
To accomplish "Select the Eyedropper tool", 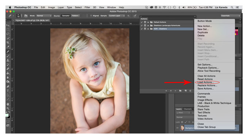I will [x=8, y=47].
